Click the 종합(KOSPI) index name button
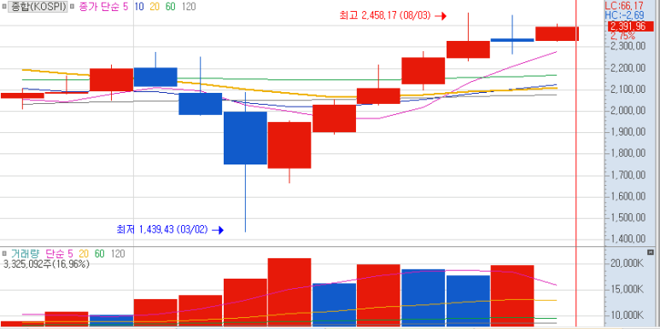This screenshot has width=660, height=329. click(38, 7)
